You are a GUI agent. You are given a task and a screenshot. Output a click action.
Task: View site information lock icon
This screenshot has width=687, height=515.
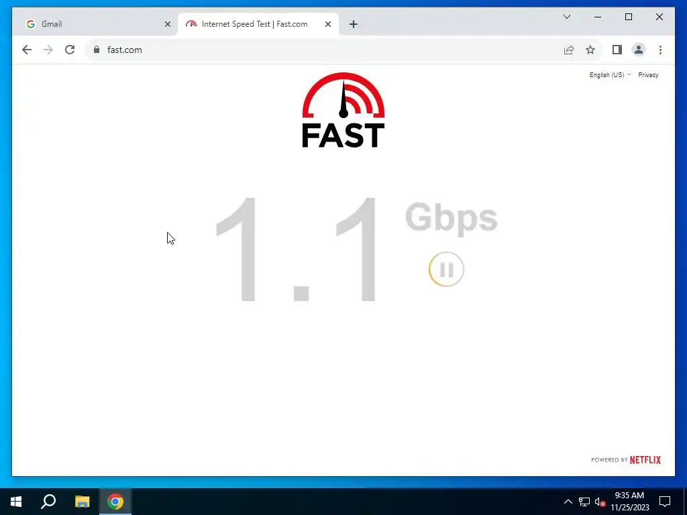coord(97,50)
